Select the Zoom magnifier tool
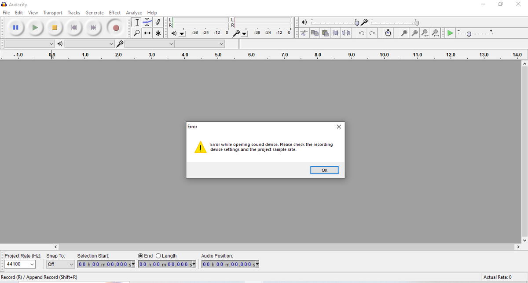Viewport: 528px width, 283px height. pyautogui.click(x=137, y=33)
